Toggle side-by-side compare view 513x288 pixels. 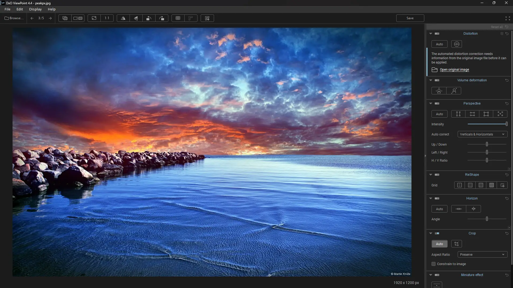coord(78,18)
